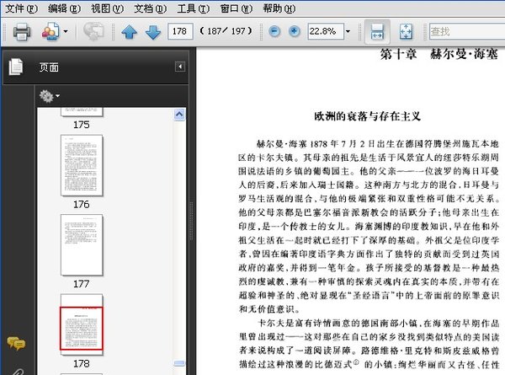
Task: Zoom in with the plus button
Action: pyautogui.click(x=294, y=31)
